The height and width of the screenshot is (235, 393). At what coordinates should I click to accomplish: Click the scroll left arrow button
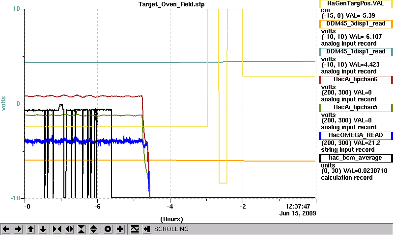[x=6, y=229]
